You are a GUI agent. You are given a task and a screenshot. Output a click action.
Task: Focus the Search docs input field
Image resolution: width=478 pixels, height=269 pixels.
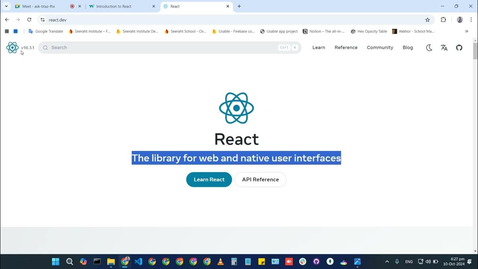click(x=170, y=47)
